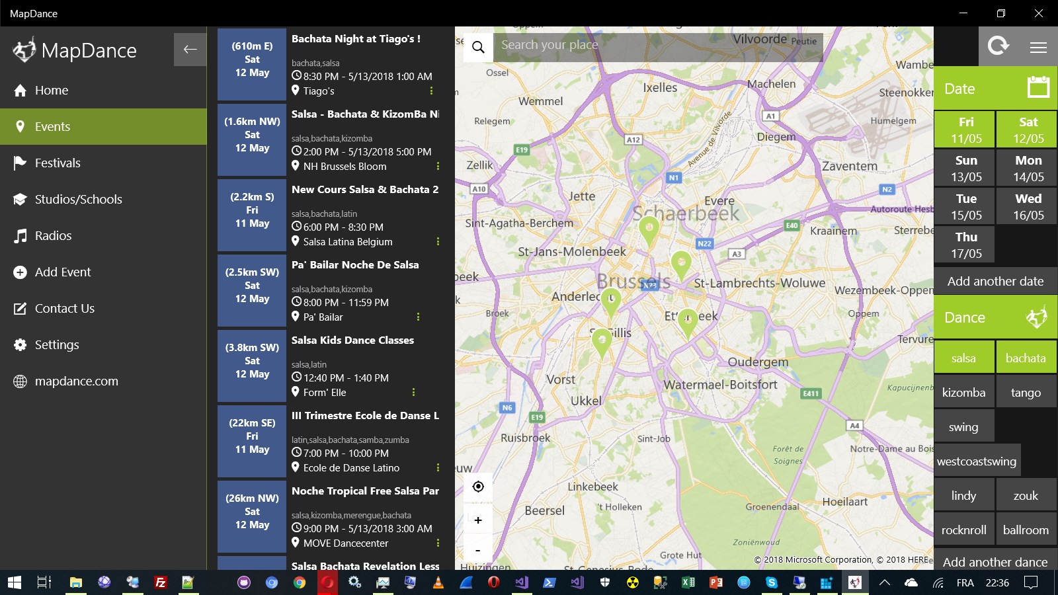This screenshot has width=1058, height=595.
Task: Enable the kizomba dance filter
Action: pos(963,392)
